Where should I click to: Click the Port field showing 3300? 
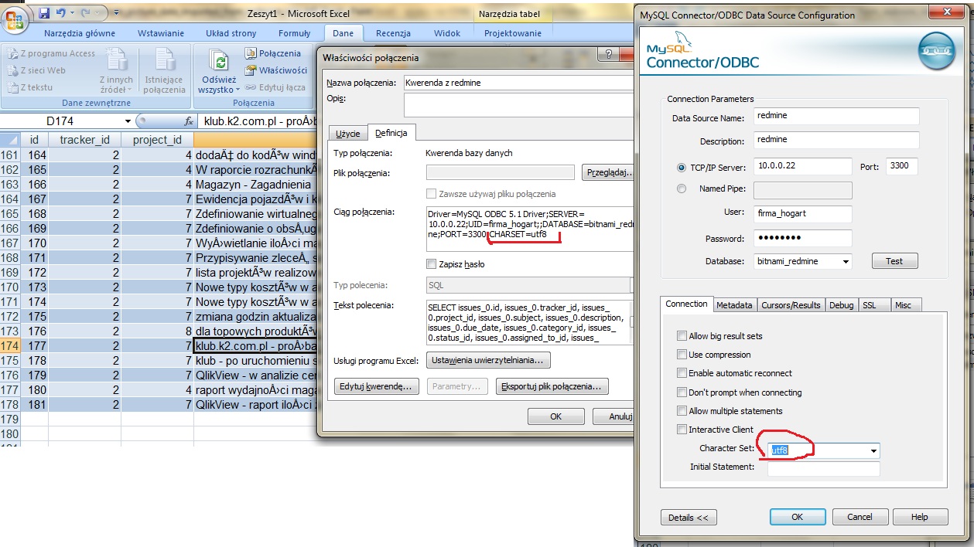point(902,166)
